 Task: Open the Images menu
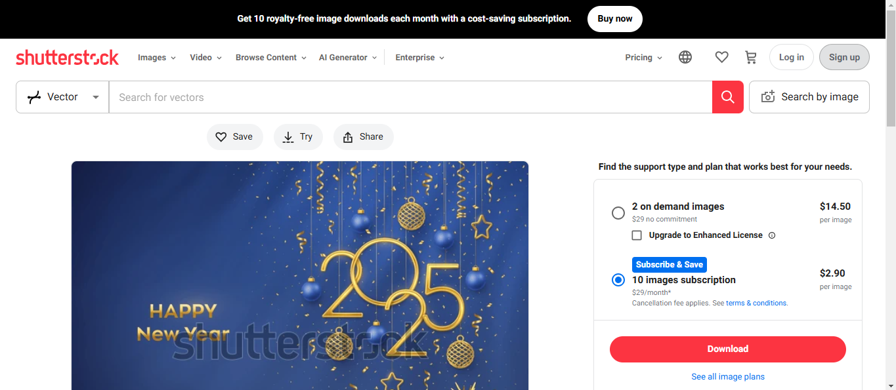click(x=156, y=58)
